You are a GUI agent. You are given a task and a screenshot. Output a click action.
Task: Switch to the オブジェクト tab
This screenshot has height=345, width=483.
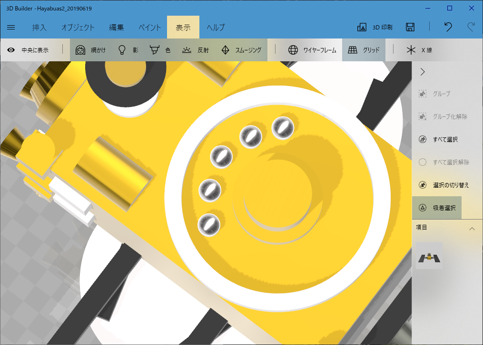point(78,28)
